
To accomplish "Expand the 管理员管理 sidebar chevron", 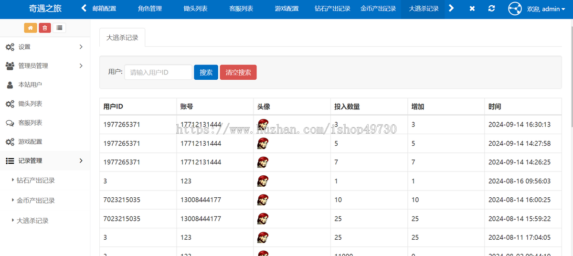I will click(x=81, y=65).
